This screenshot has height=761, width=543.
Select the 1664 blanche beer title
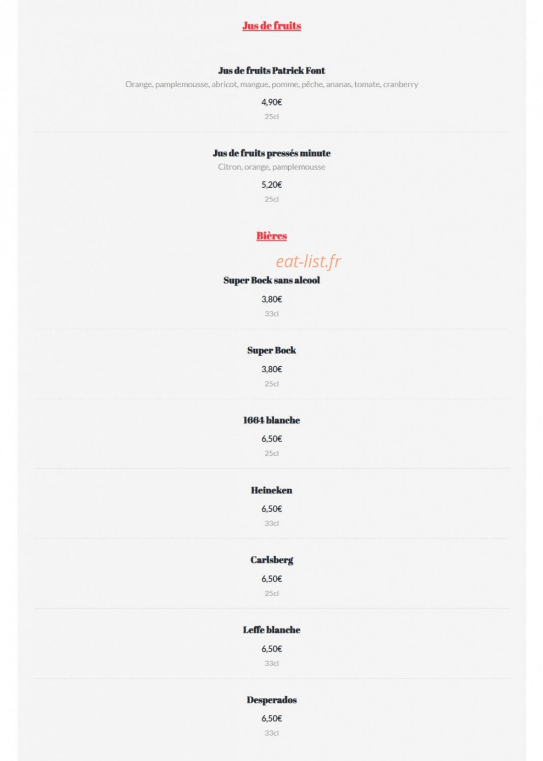pyautogui.click(x=272, y=420)
